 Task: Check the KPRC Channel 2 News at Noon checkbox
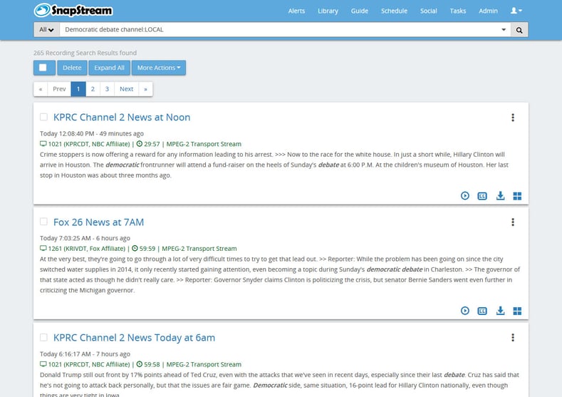(x=43, y=117)
